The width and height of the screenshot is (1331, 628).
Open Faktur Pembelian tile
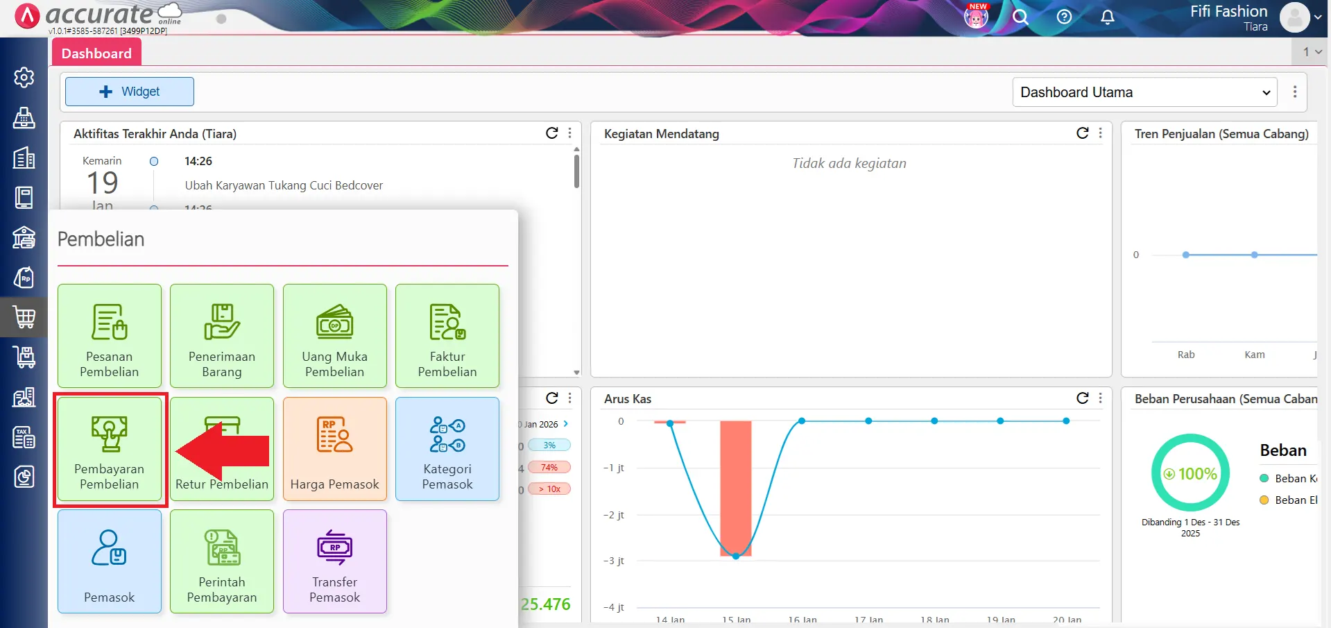coord(447,336)
